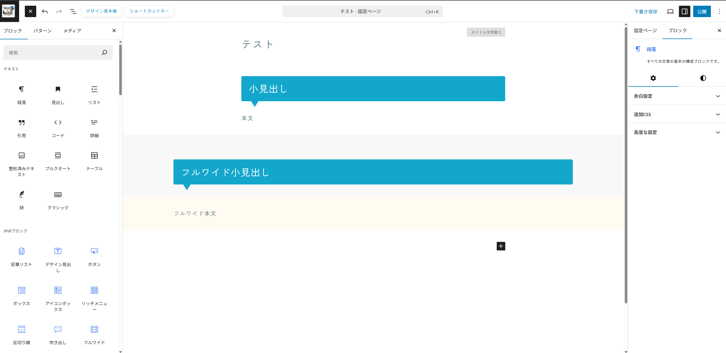
Task: Expand the 追加CSS section
Action: 677,114
